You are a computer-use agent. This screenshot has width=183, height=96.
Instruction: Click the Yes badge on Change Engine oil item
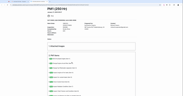tap(51, 63)
